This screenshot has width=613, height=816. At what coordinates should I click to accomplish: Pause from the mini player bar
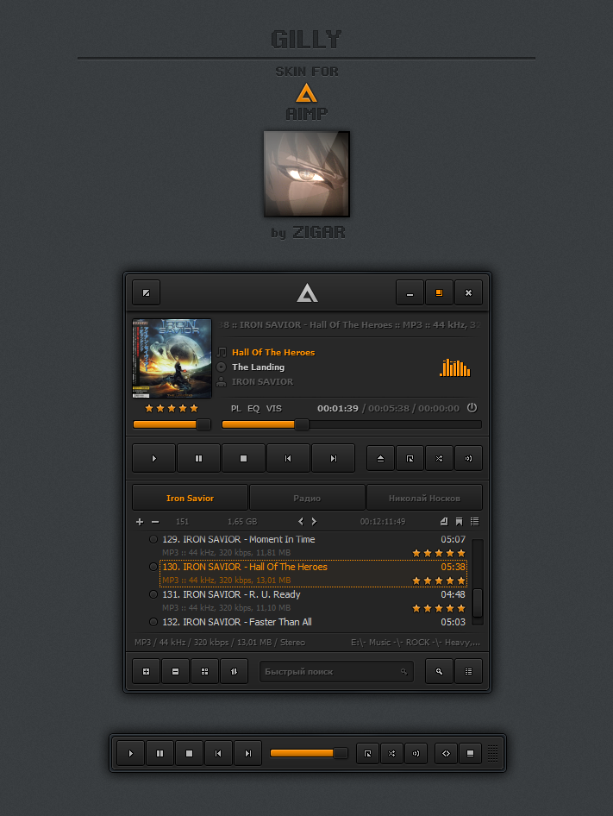tap(160, 754)
